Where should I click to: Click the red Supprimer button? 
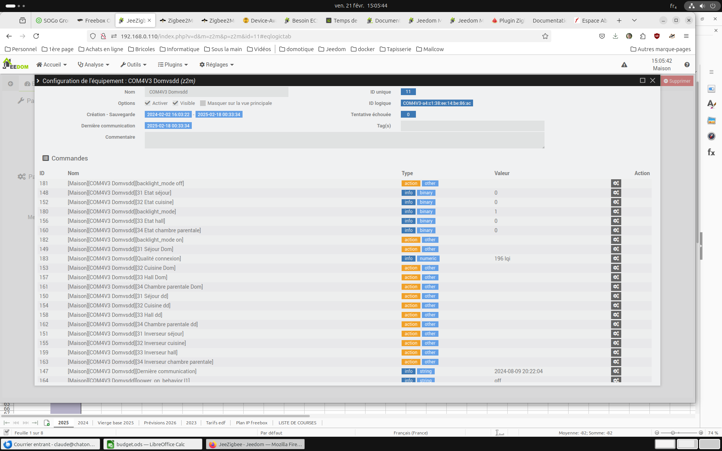pyautogui.click(x=677, y=81)
